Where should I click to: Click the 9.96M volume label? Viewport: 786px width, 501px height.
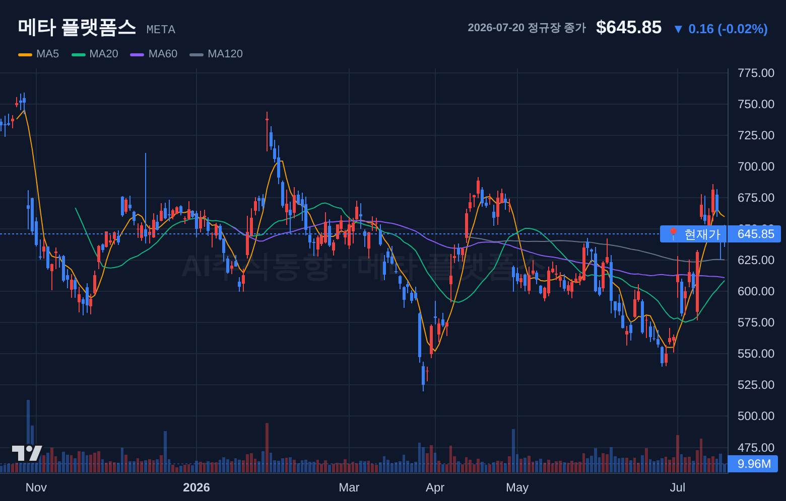point(753,464)
